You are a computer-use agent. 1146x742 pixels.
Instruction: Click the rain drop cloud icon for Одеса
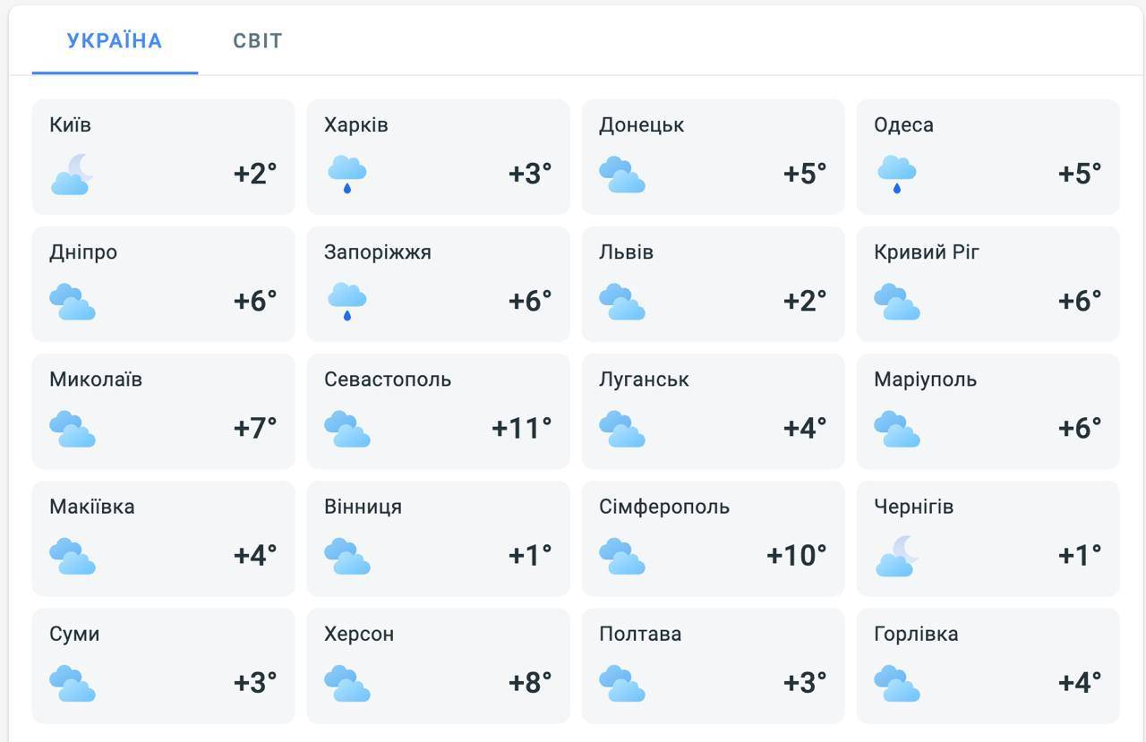[x=897, y=174]
